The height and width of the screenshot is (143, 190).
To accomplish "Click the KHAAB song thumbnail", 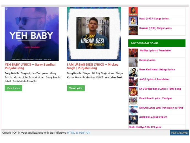I will click(133, 110).
